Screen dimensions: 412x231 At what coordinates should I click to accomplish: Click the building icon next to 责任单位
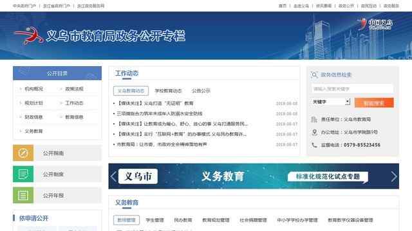(314, 119)
